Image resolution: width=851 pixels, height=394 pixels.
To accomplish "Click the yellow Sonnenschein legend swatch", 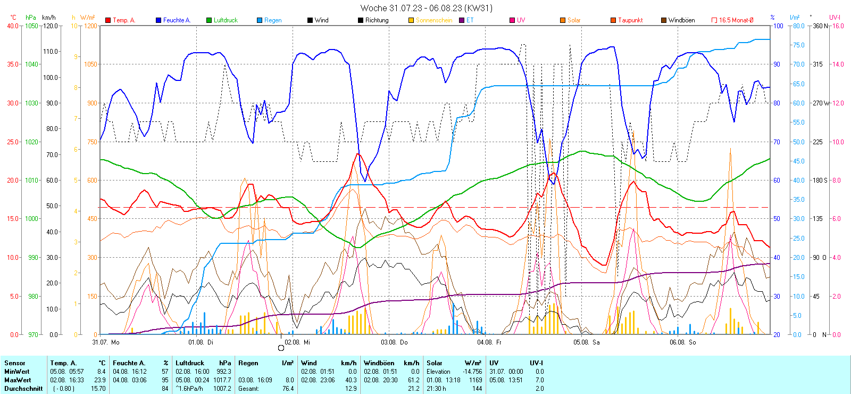I will 411,20.
